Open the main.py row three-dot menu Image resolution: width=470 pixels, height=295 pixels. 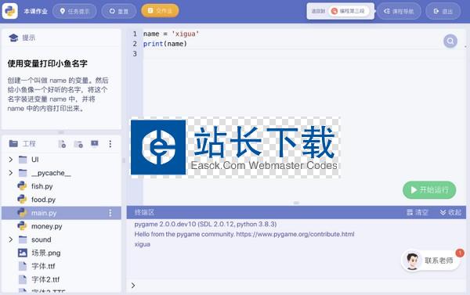pos(110,213)
